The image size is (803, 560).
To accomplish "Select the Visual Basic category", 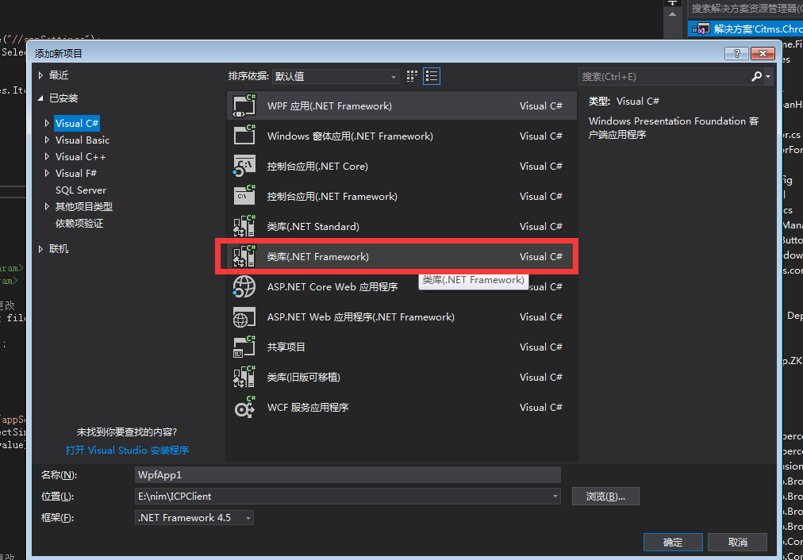I will point(83,140).
